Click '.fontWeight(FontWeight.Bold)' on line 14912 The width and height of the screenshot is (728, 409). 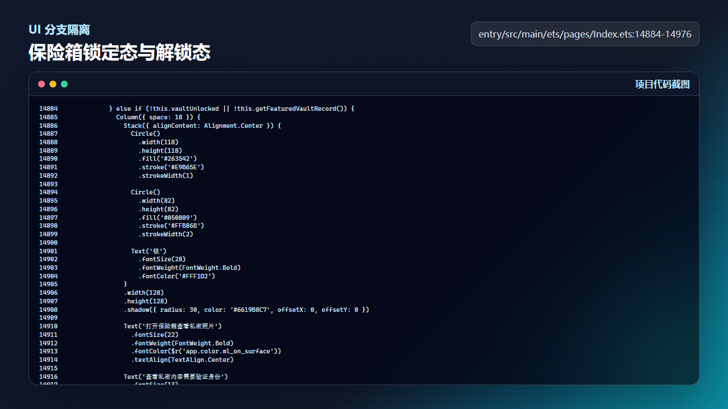[183, 343]
